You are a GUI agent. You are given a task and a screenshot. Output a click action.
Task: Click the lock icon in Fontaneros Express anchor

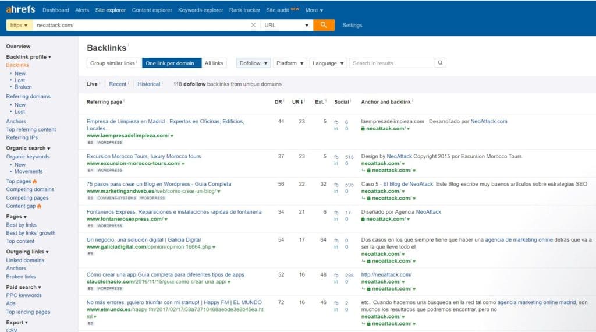click(363, 219)
